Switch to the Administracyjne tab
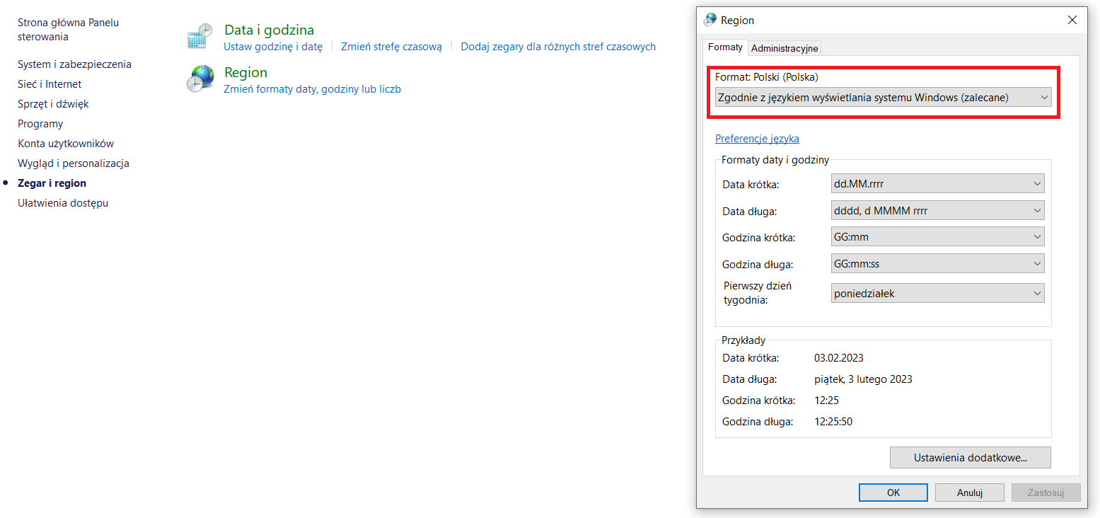Viewport: 1100px width, 518px height. click(x=785, y=48)
